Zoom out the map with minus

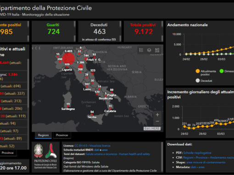point(157,121)
